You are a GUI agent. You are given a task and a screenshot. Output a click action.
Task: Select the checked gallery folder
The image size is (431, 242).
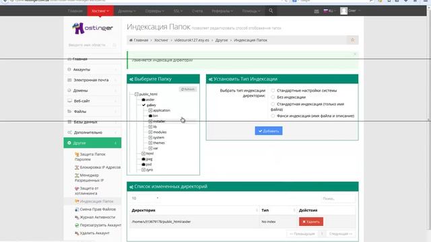(149, 105)
